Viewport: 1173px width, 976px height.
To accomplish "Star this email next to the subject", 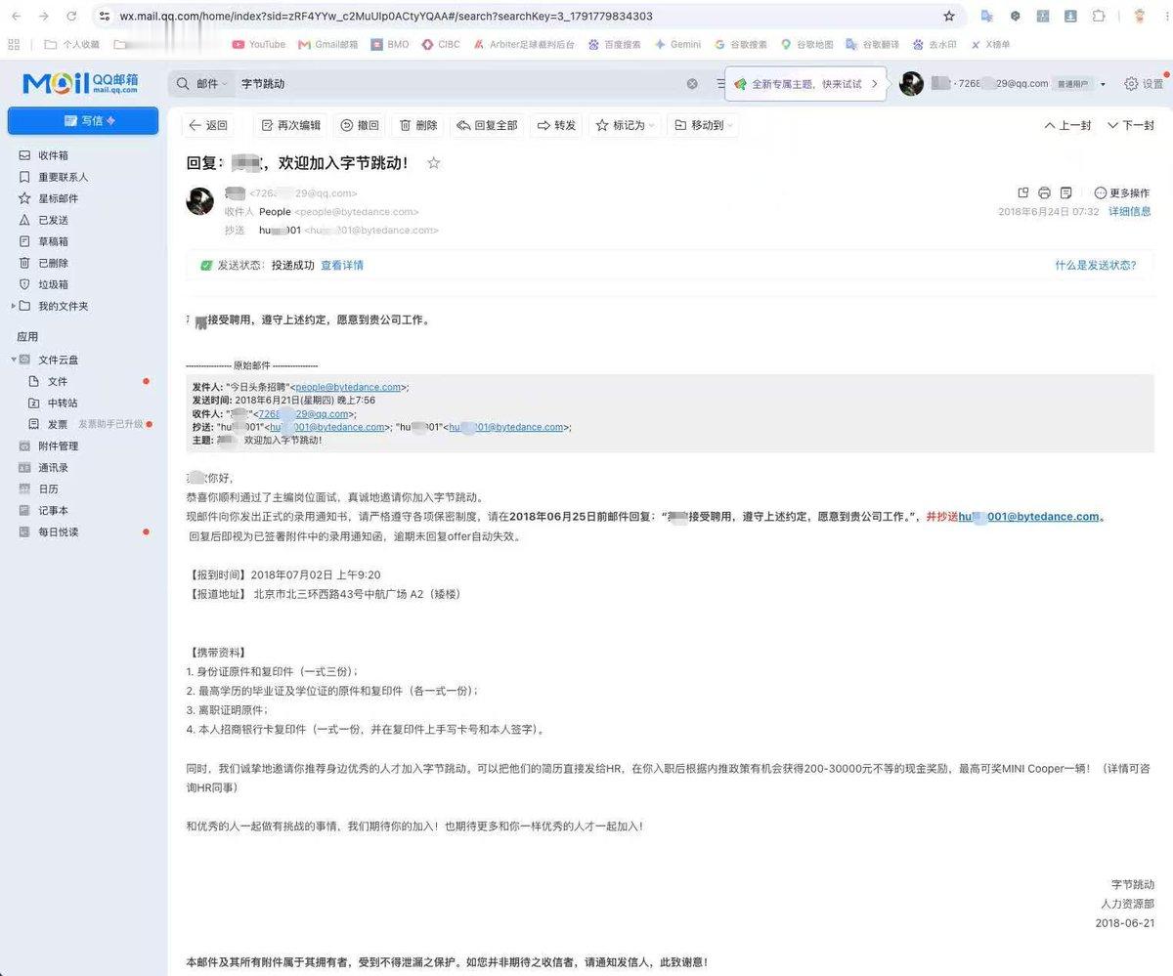I will pos(434,163).
